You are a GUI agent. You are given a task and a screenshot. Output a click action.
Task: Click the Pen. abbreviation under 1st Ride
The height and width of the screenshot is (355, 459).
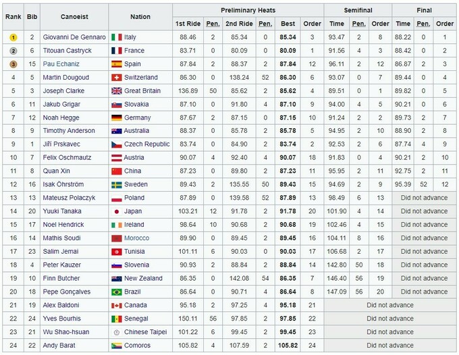click(x=213, y=24)
